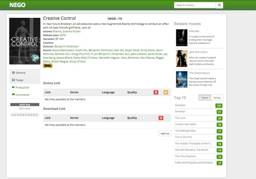Open actor Geneva Carr link
Screen dimensions: 256x179
pyautogui.click(x=62, y=54)
